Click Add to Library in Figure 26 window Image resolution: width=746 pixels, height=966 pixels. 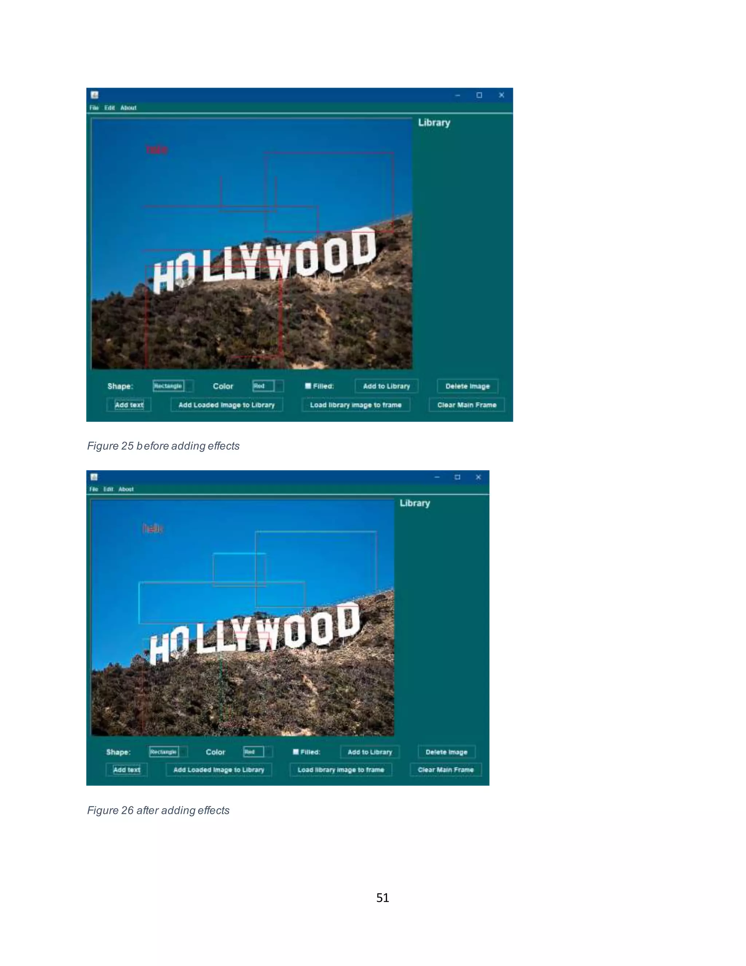point(370,752)
